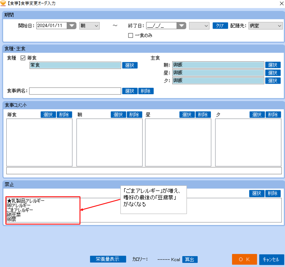The image size is (285, 267).
Task: Click 選択 for 夕 comment
Action: (x=257, y=114)
